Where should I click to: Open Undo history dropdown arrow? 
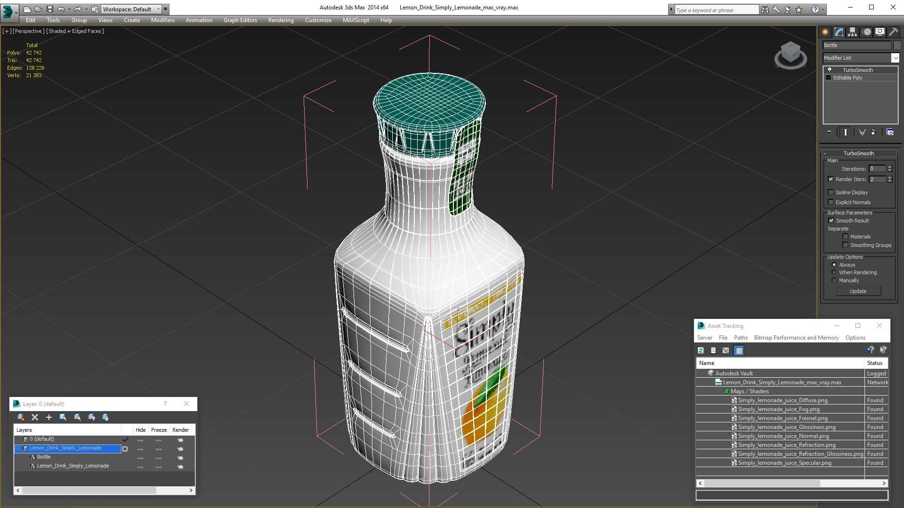(69, 9)
